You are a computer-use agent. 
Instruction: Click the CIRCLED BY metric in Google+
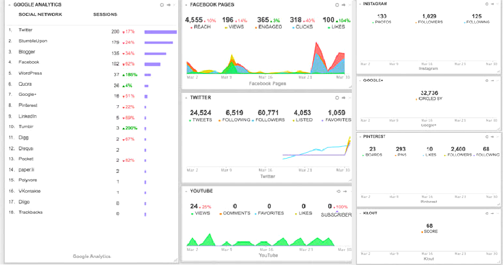[x=429, y=96]
